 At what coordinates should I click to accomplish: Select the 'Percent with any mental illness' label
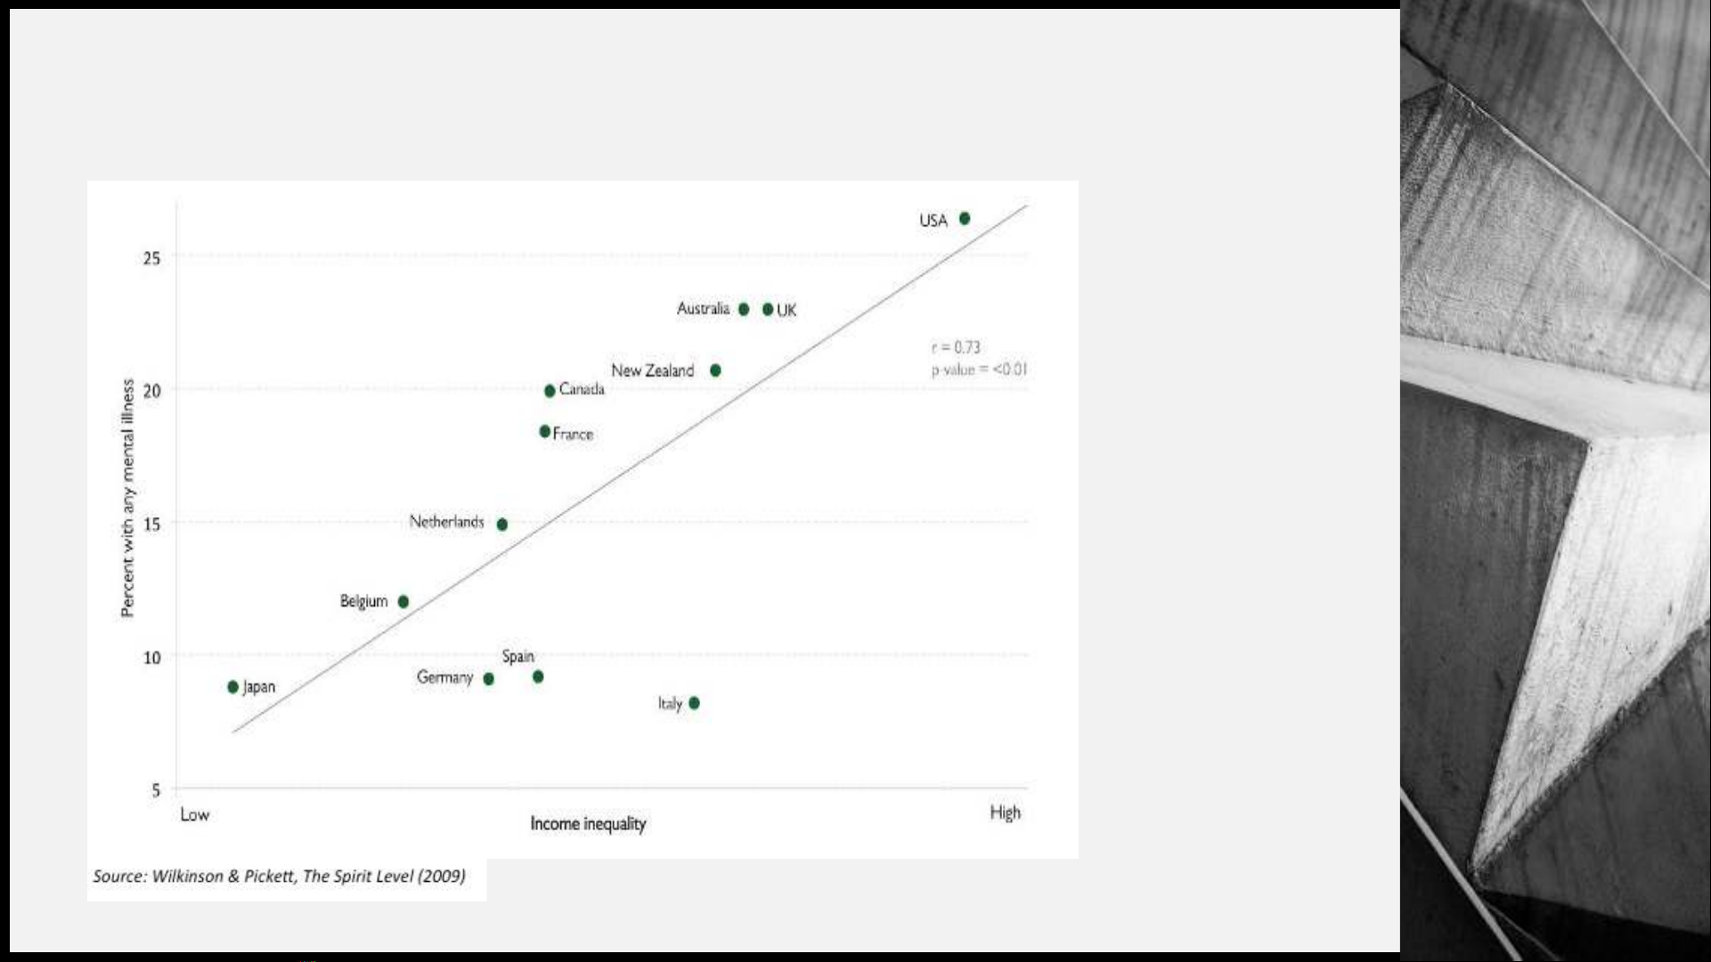[127, 498]
